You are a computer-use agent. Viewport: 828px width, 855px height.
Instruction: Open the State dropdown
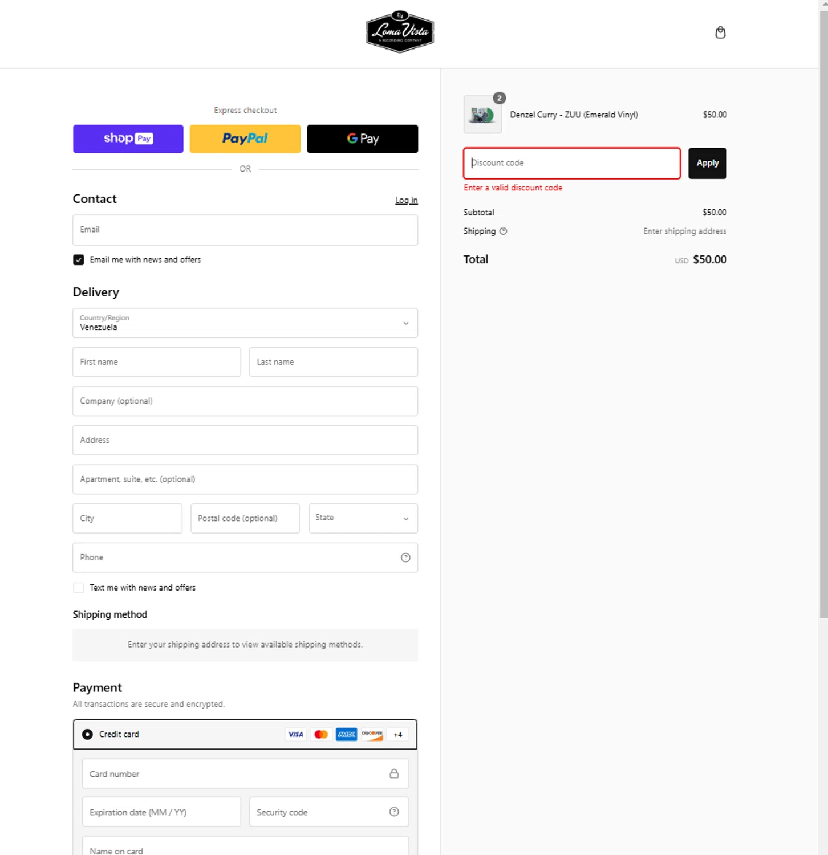pos(363,518)
